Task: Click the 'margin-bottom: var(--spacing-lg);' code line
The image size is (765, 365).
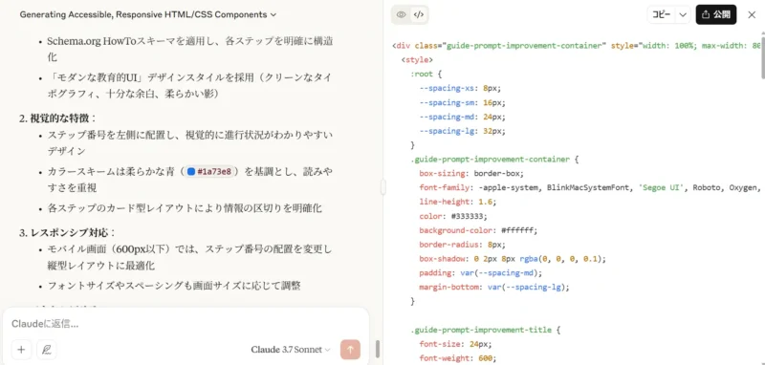Action: pyautogui.click(x=494, y=287)
